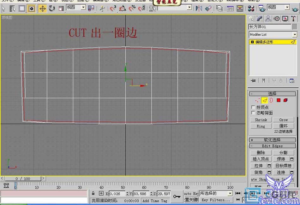Toggle Absolute/Offset transform mode icon

coord(101,193)
